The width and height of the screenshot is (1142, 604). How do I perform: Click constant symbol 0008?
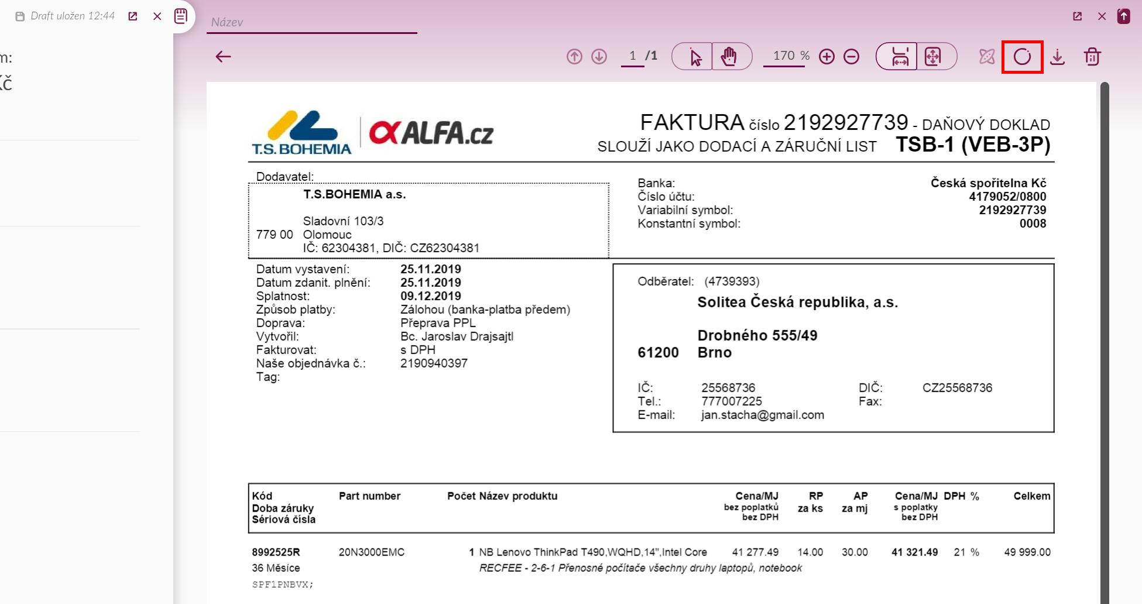click(1033, 224)
